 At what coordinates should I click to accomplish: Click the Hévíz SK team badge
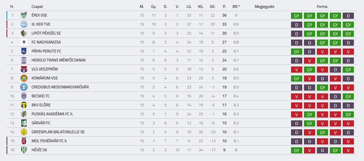point(24,150)
